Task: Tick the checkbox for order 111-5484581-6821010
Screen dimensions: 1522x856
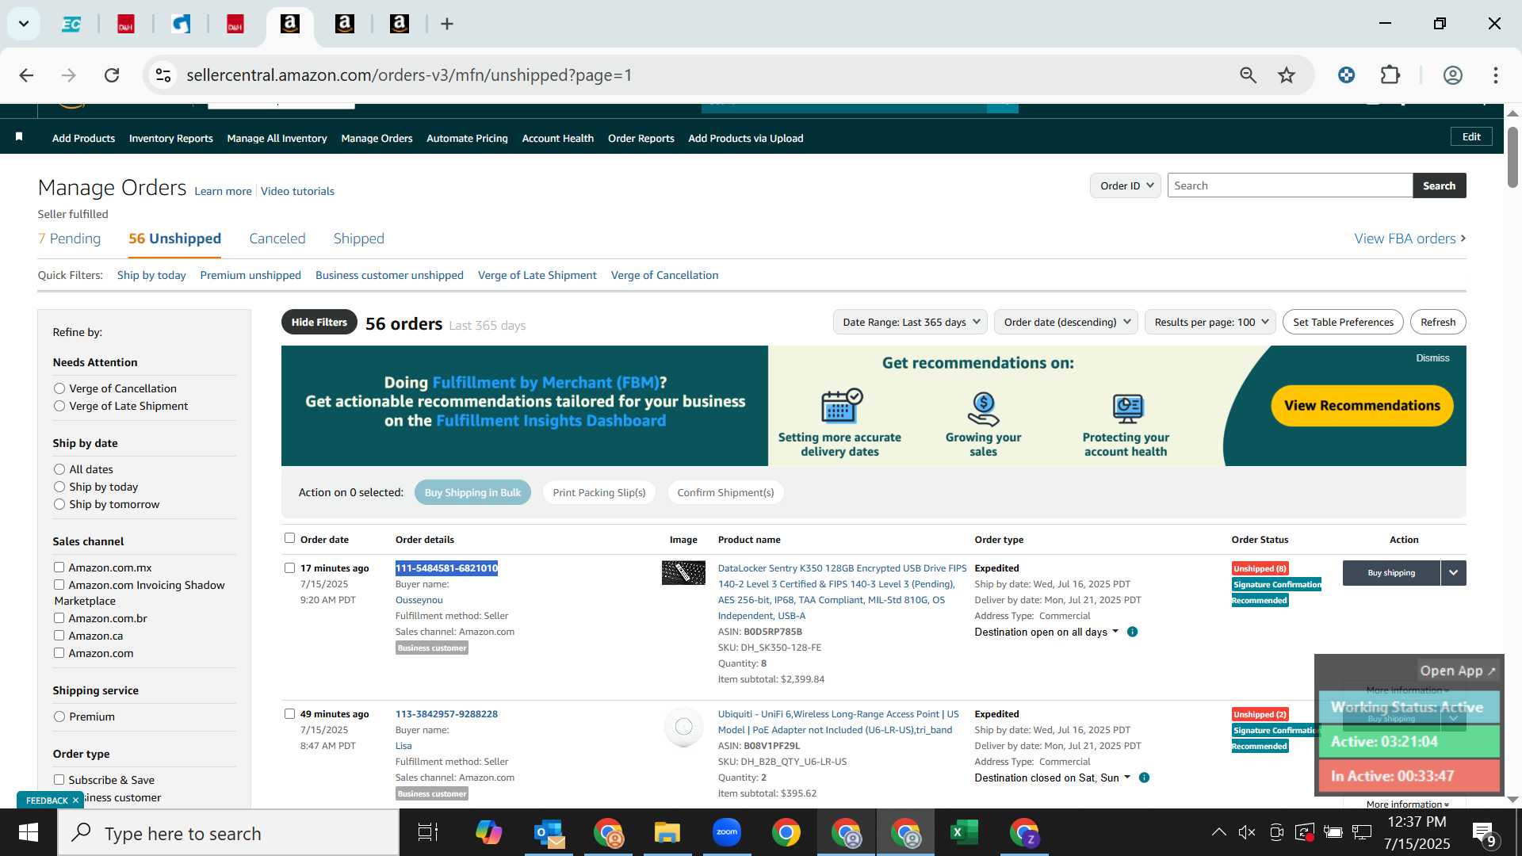Action: point(289,567)
